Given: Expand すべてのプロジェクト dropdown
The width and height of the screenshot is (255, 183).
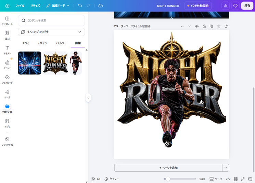Looking at the screenshot, I should tap(51, 32).
